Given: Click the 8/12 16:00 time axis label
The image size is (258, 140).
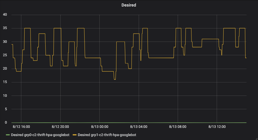Looking at the screenshot, I should click(x=21, y=127).
